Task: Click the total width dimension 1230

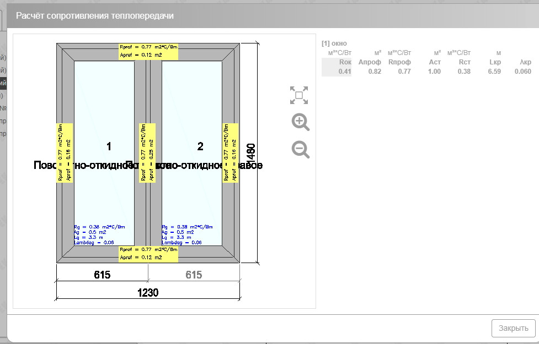Action: point(148,292)
